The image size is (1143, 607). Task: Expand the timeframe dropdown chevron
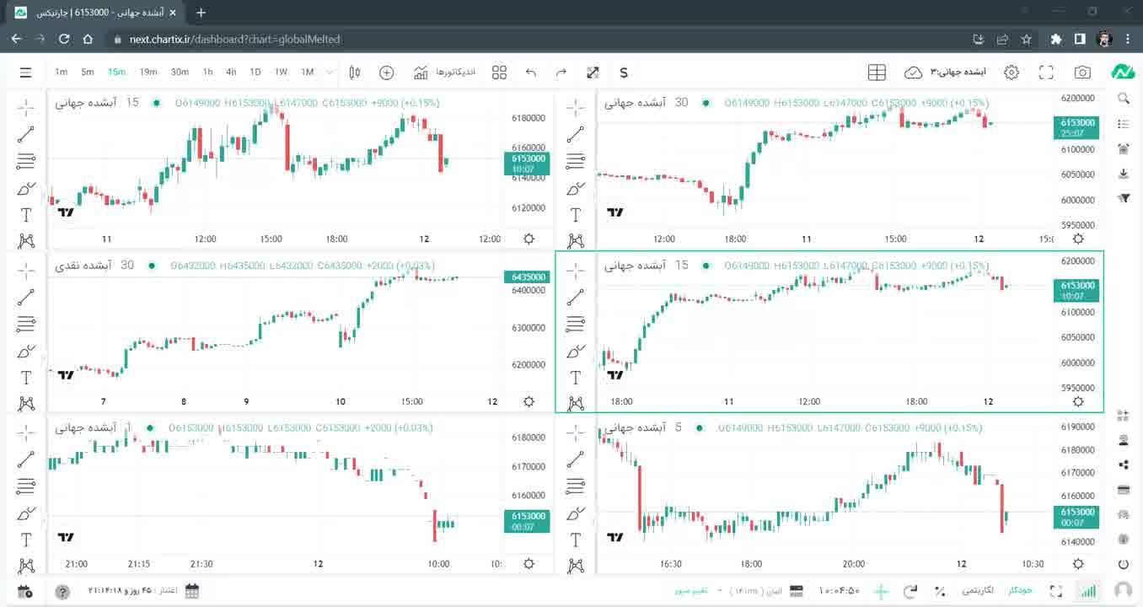pyautogui.click(x=330, y=73)
